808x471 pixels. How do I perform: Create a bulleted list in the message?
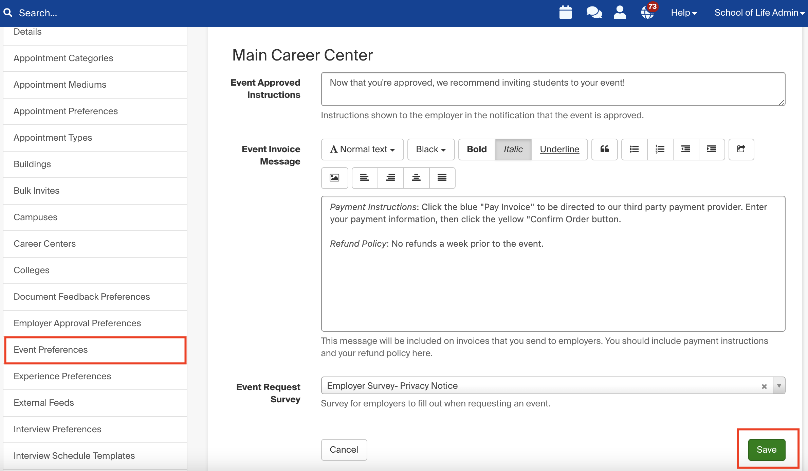(x=633, y=149)
